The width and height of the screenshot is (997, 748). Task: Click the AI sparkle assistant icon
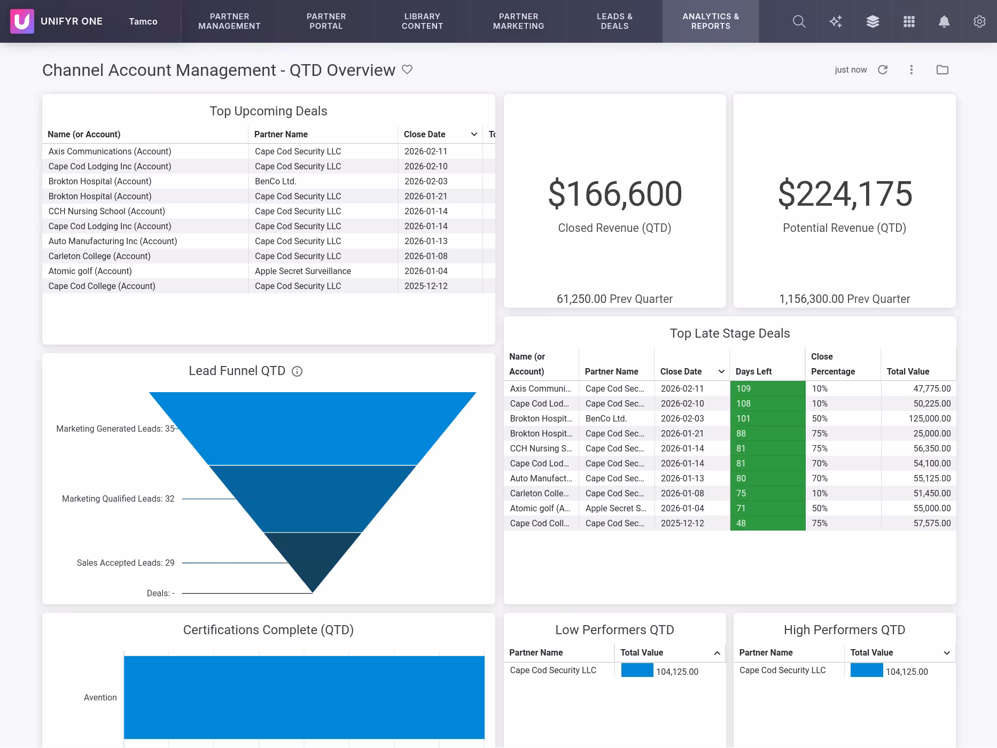pyautogui.click(x=836, y=21)
